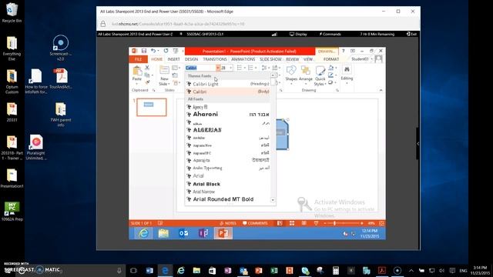Open TourAndAct PDF desktop icon
Viewport: 493px width, 277px height.
[x=60, y=78]
